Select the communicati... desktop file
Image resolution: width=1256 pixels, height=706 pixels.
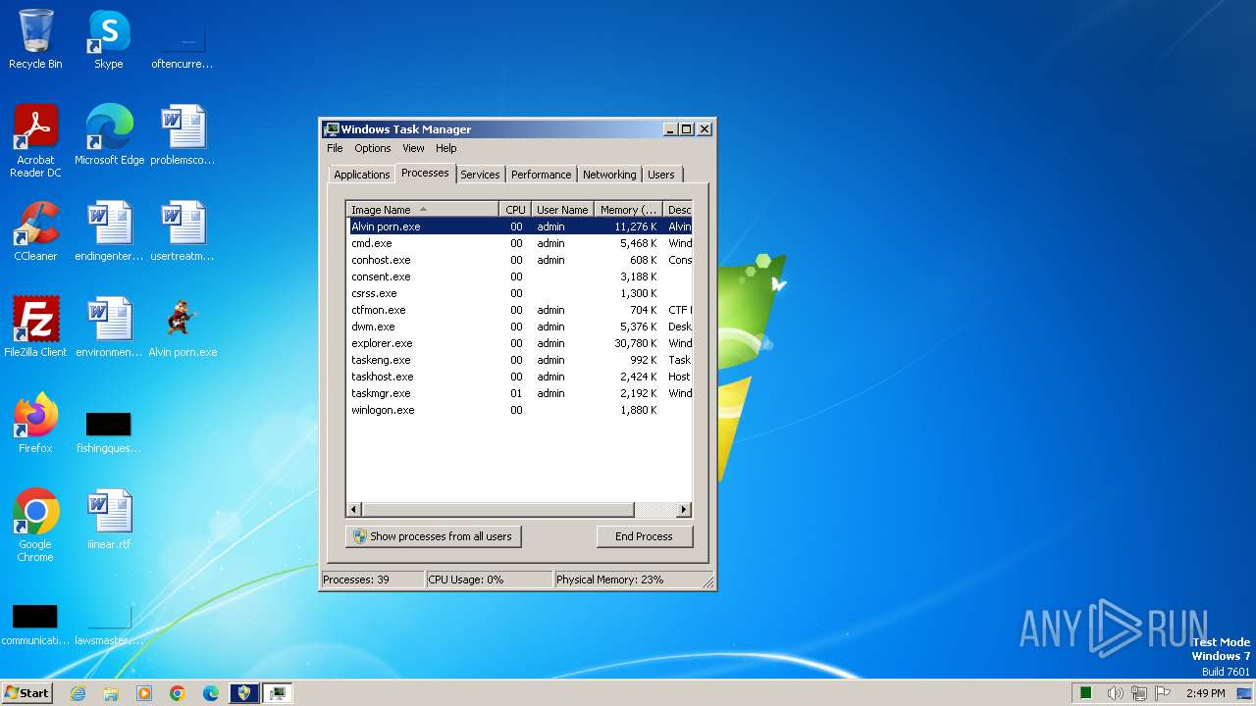35,624
